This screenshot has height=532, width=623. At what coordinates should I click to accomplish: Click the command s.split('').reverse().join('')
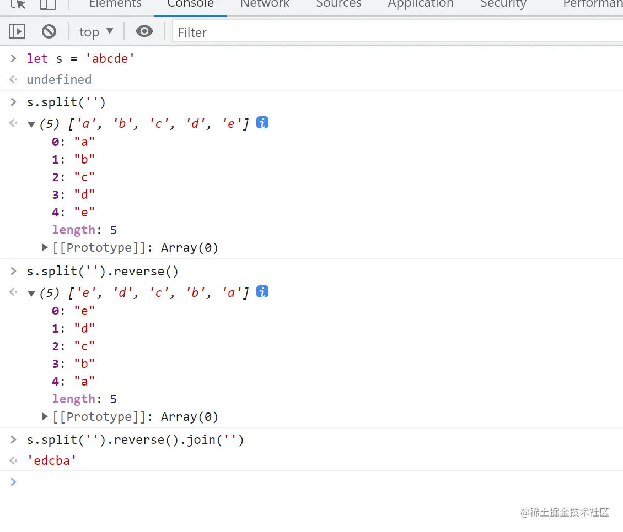(x=135, y=440)
